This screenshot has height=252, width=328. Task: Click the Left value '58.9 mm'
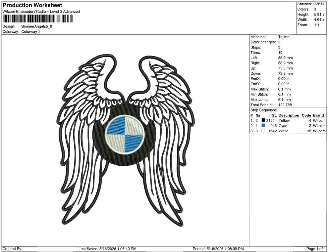tap(286, 58)
